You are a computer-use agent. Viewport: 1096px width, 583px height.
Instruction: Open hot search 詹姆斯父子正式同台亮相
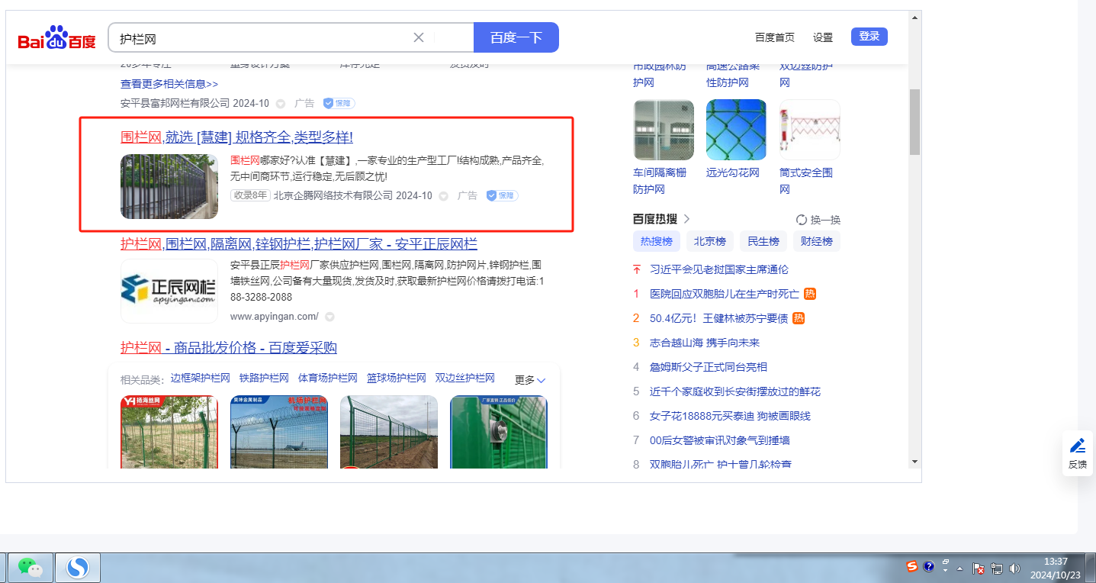tap(709, 367)
